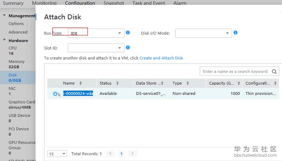Go to next page arrow

[133, 154]
